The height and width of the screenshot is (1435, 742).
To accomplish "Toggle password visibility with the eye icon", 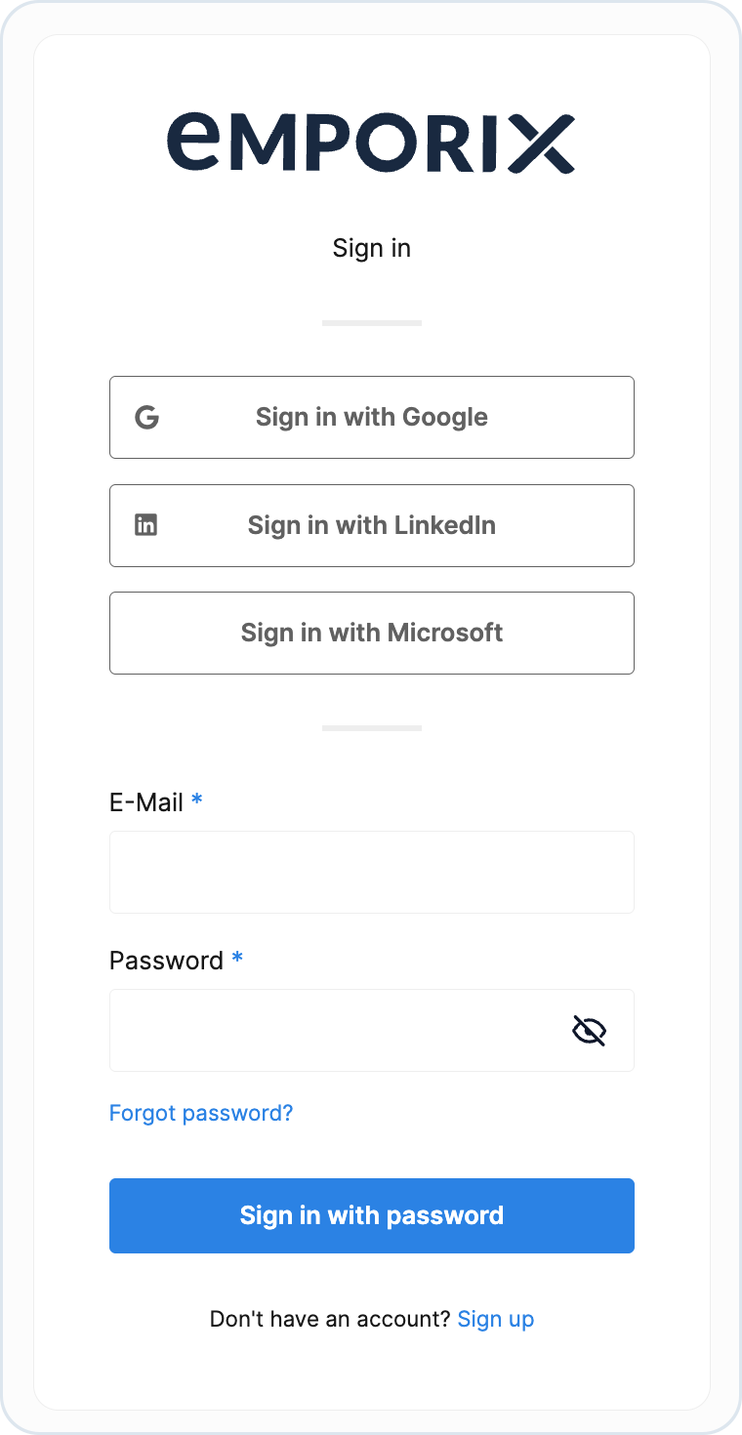I will [589, 1031].
